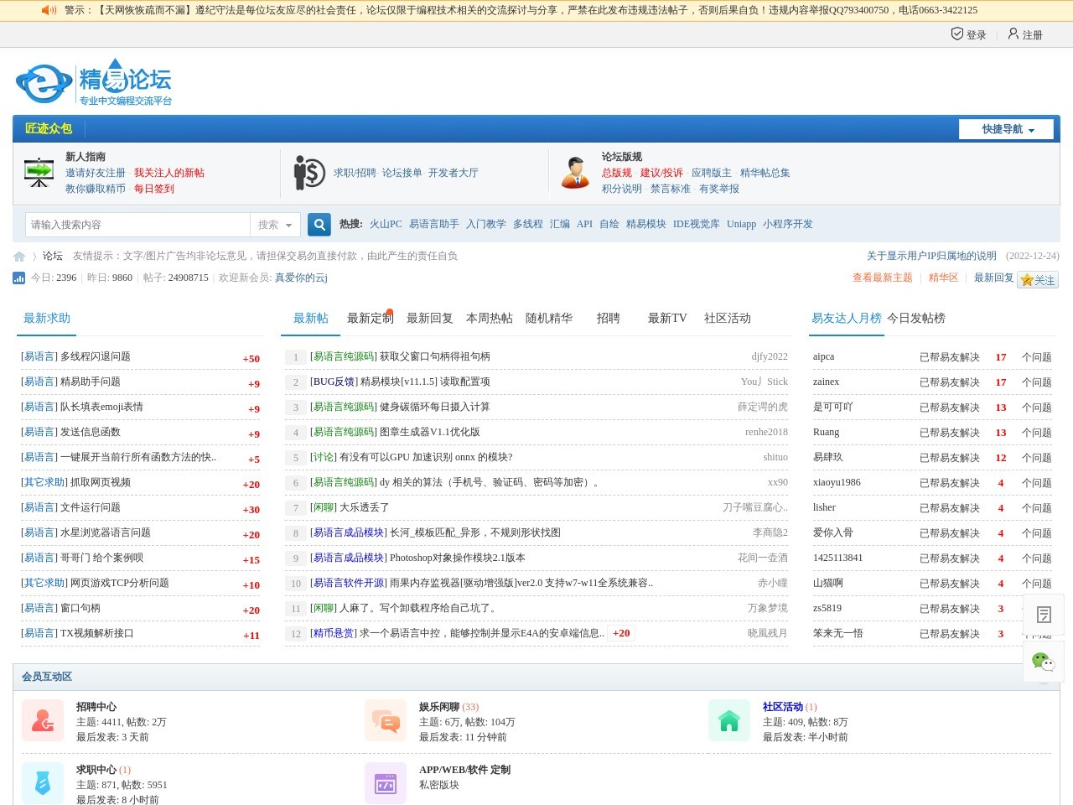Screen dimensions: 1073x805
Task: Click the 论坛版规 moderator avatar icon
Action: pos(575,172)
